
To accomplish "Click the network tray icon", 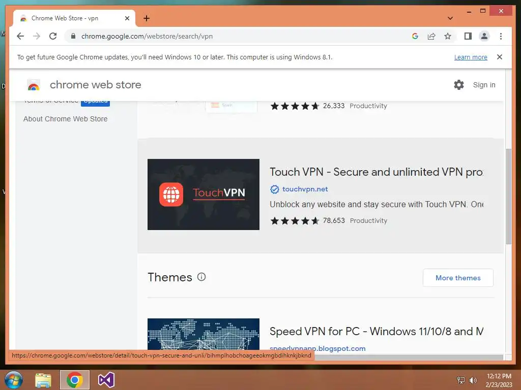I will 461,380.
